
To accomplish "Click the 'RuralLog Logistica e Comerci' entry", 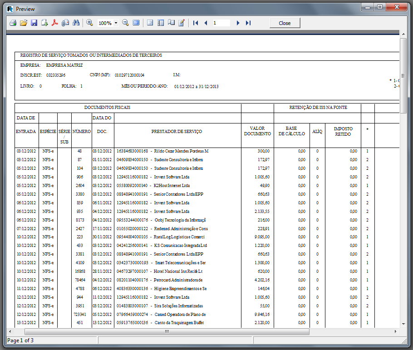I will click(179, 237).
